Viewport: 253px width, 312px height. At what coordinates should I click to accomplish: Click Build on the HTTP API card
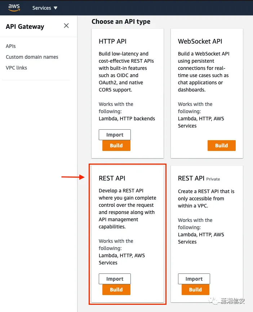click(116, 146)
